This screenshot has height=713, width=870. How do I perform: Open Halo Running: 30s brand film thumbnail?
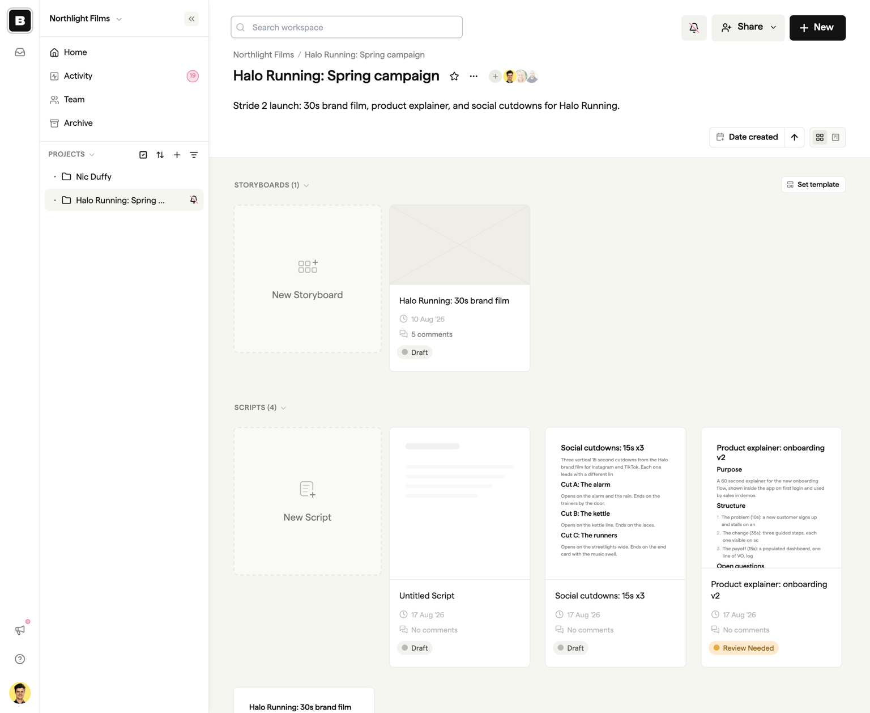pos(460,245)
